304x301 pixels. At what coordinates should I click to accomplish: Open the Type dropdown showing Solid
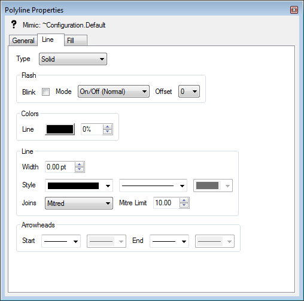tap(73, 59)
